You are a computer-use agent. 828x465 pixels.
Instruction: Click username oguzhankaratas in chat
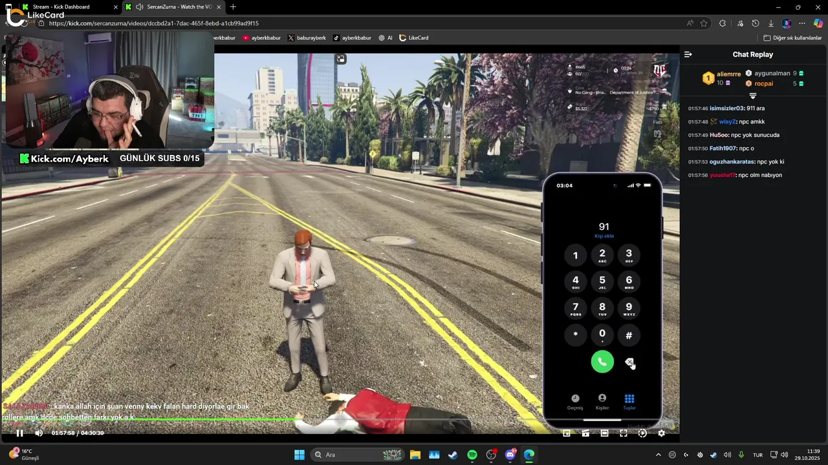tap(732, 162)
